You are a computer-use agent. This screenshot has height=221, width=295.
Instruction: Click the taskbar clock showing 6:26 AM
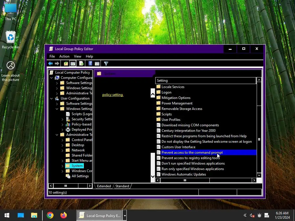point(282,215)
